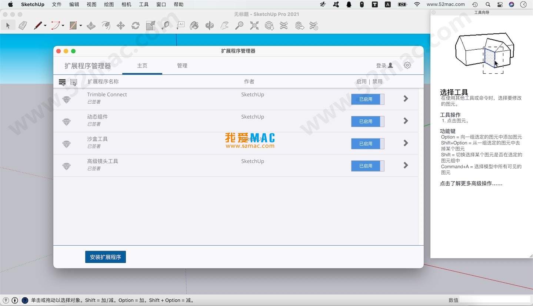Choose the Zoom magnifier tool
533x306 pixels.
pos(240,26)
